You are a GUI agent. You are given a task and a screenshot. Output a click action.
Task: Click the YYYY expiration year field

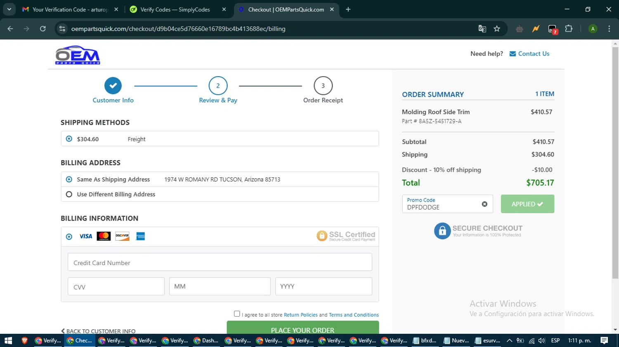(x=324, y=286)
